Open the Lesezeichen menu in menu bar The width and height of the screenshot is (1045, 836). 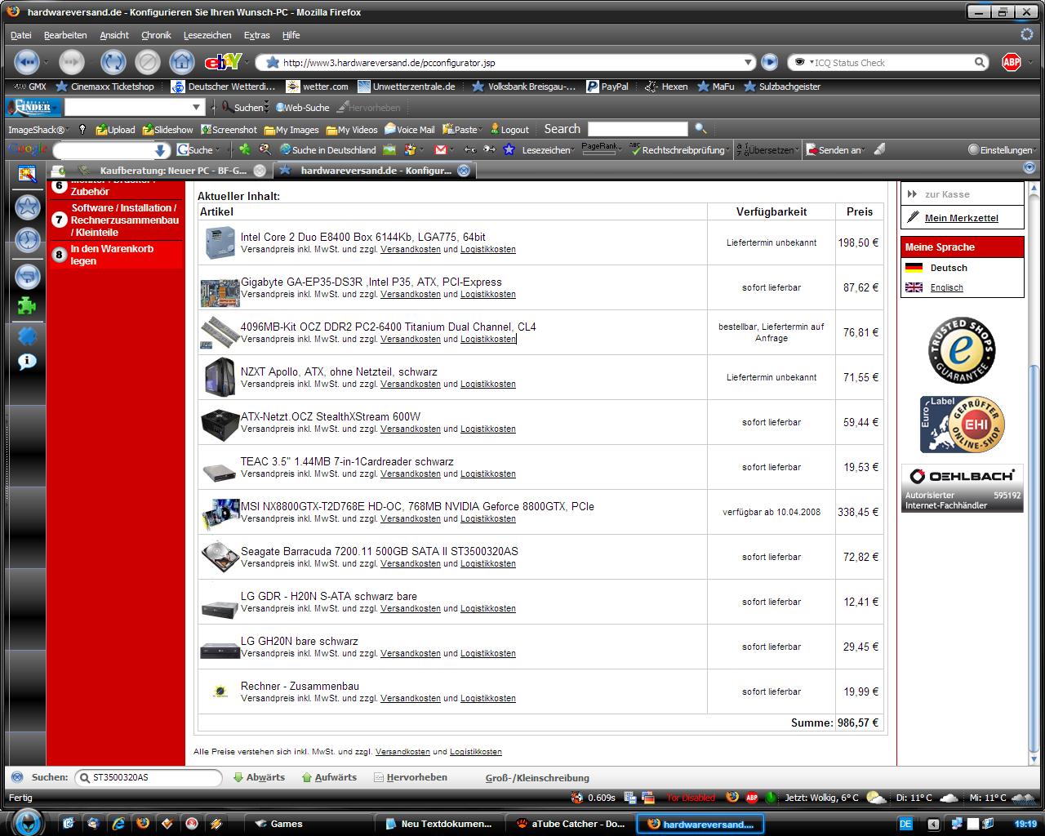click(x=207, y=35)
